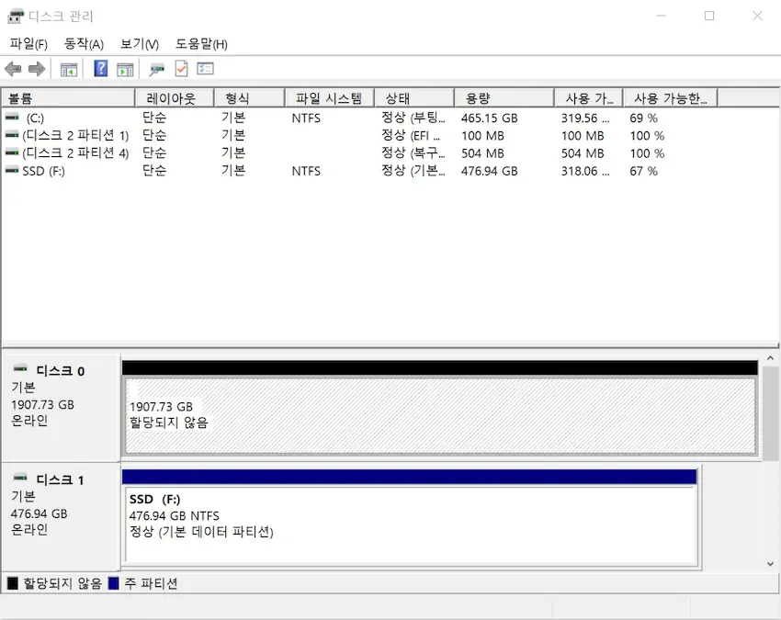Open the 파일(F) menu
Image resolution: width=781 pixels, height=620 pixels.
click(28, 44)
